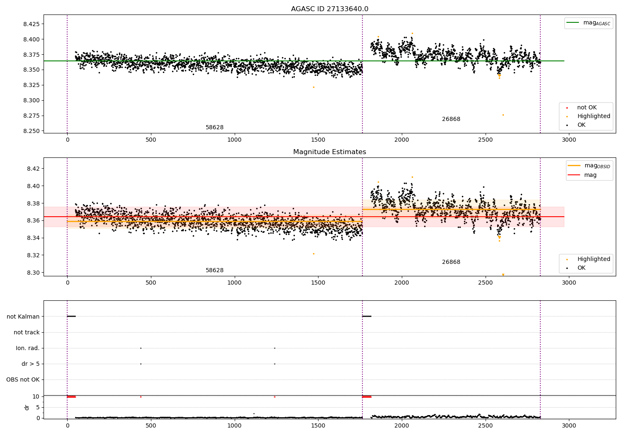Click the dr axis tick label '10'
The image size is (622, 435).
point(36,396)
